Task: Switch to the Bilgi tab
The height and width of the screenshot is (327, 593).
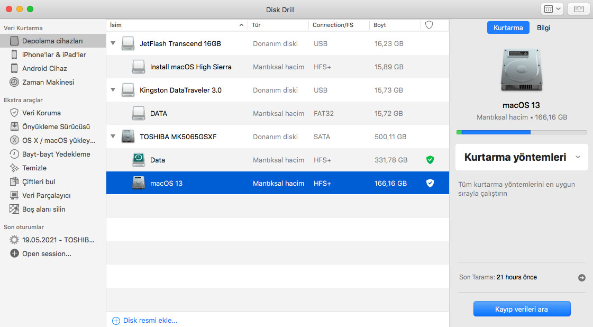Action: 543,28
